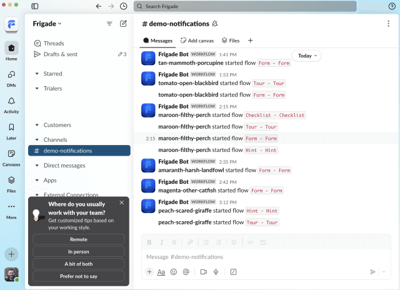
Task: Choose Prefer not to say
Action: click(x=79, y=276)
